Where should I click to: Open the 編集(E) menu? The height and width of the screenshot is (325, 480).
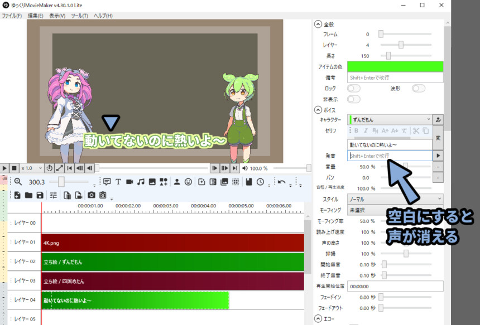coord(36,16)
